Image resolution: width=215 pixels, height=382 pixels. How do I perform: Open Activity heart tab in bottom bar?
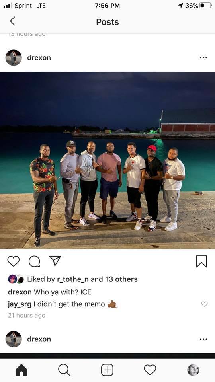(x=150, y=370)
